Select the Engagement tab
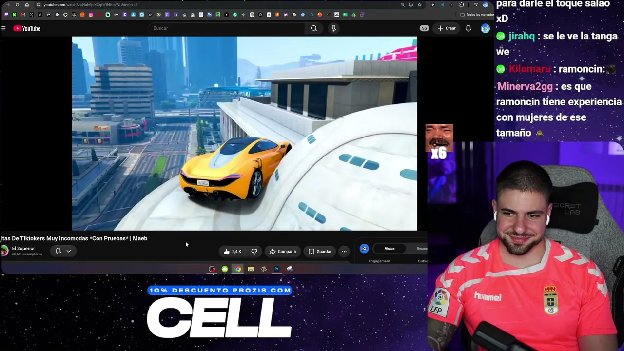 click(x=379, y=261)
